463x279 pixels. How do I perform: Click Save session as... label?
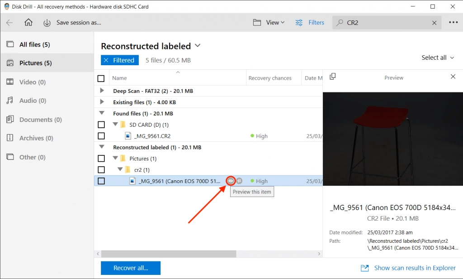[x=79, y=23]
